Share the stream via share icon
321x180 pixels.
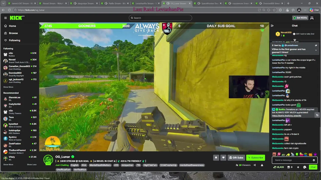coord(255,165)
